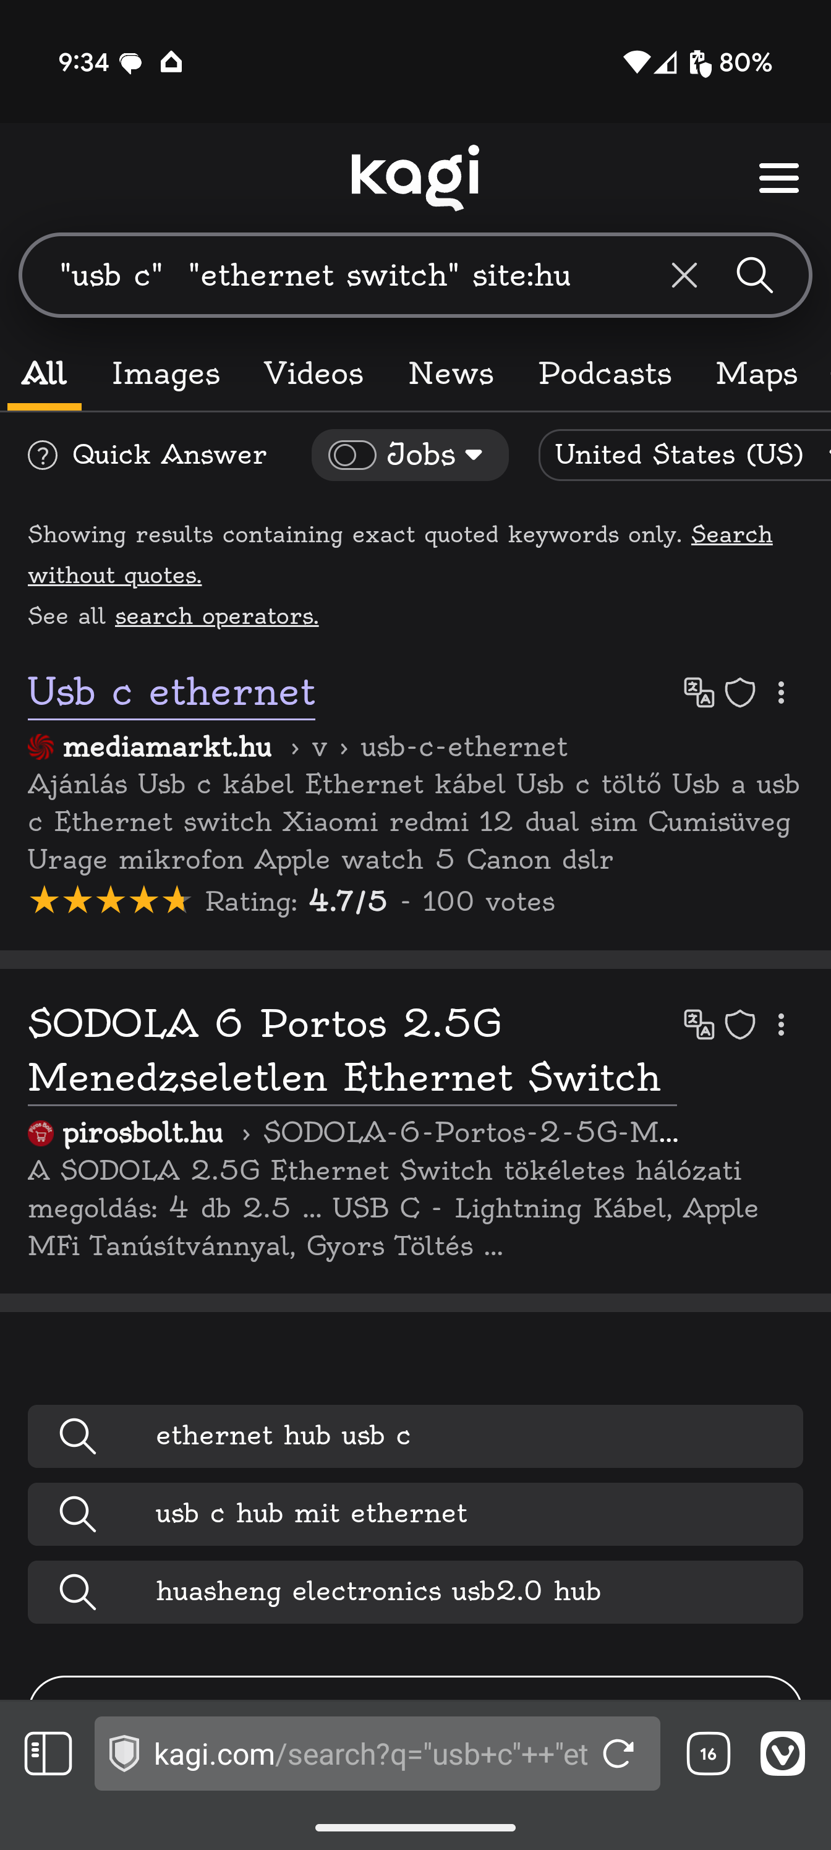Toggle the Jobs lens switch
The width and height of the screenshot is (831, 1850).
(352, 454)
